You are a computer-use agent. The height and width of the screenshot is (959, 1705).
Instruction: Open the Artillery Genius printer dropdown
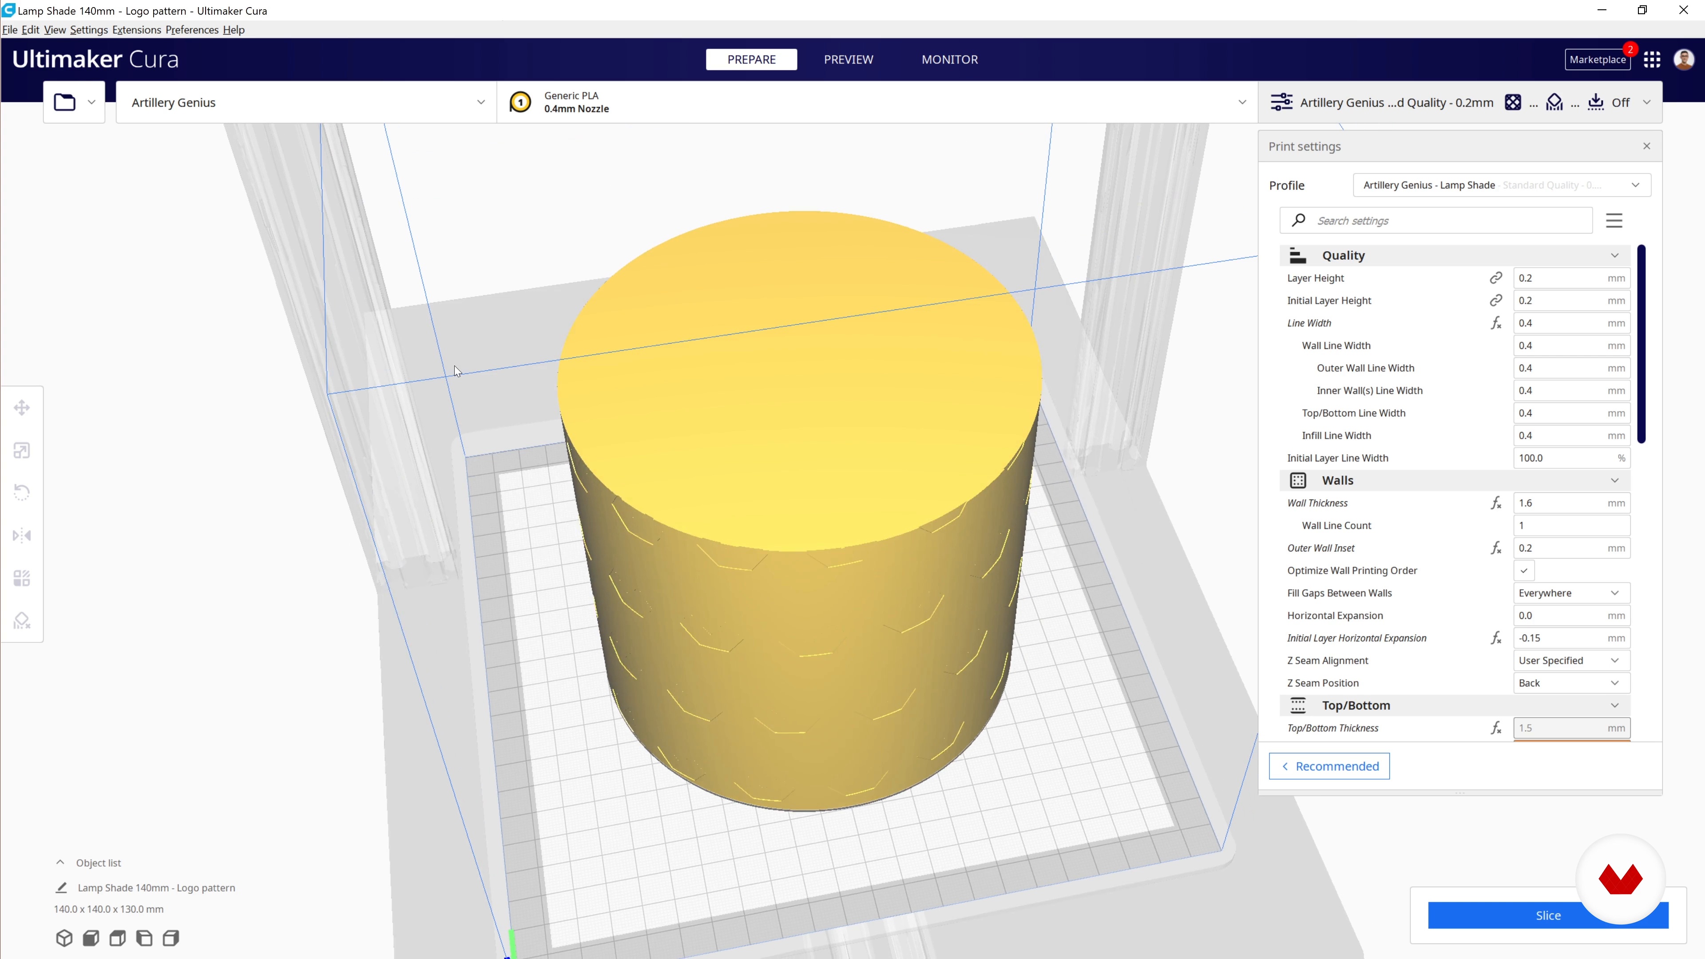click(306, 103)
